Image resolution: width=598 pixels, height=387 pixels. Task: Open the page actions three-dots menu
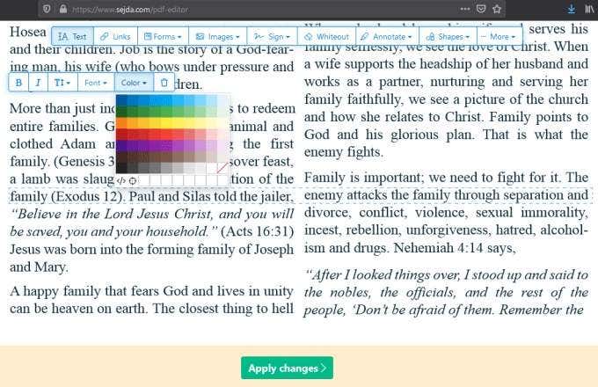pos(465,9)
